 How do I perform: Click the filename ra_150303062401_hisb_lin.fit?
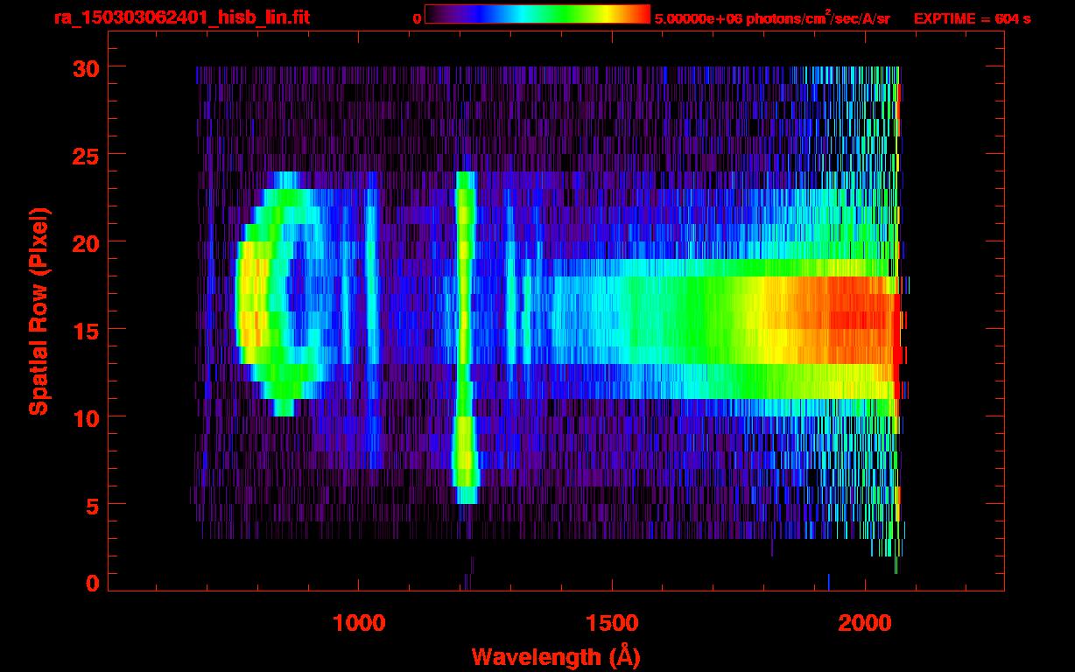[181, 17]
